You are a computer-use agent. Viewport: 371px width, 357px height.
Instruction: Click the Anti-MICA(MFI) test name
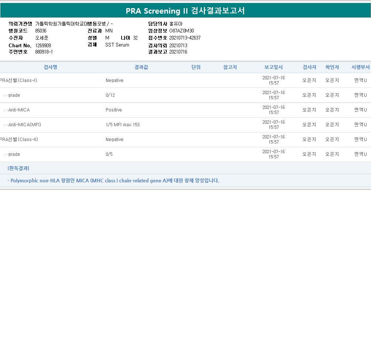25,124
